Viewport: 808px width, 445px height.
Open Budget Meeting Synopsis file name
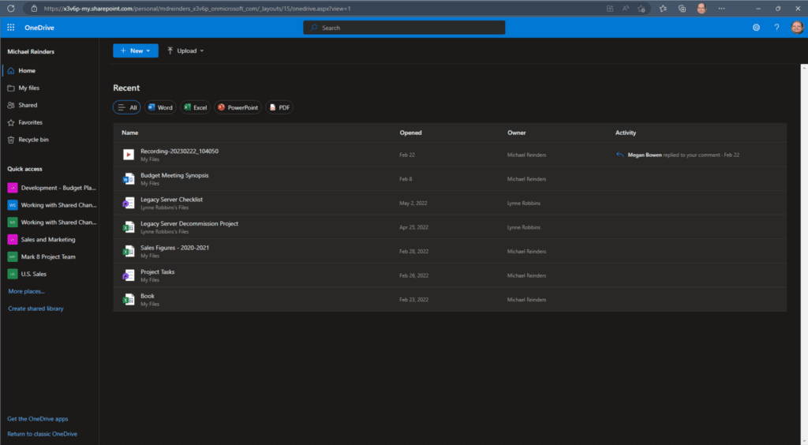pos(174,175)
